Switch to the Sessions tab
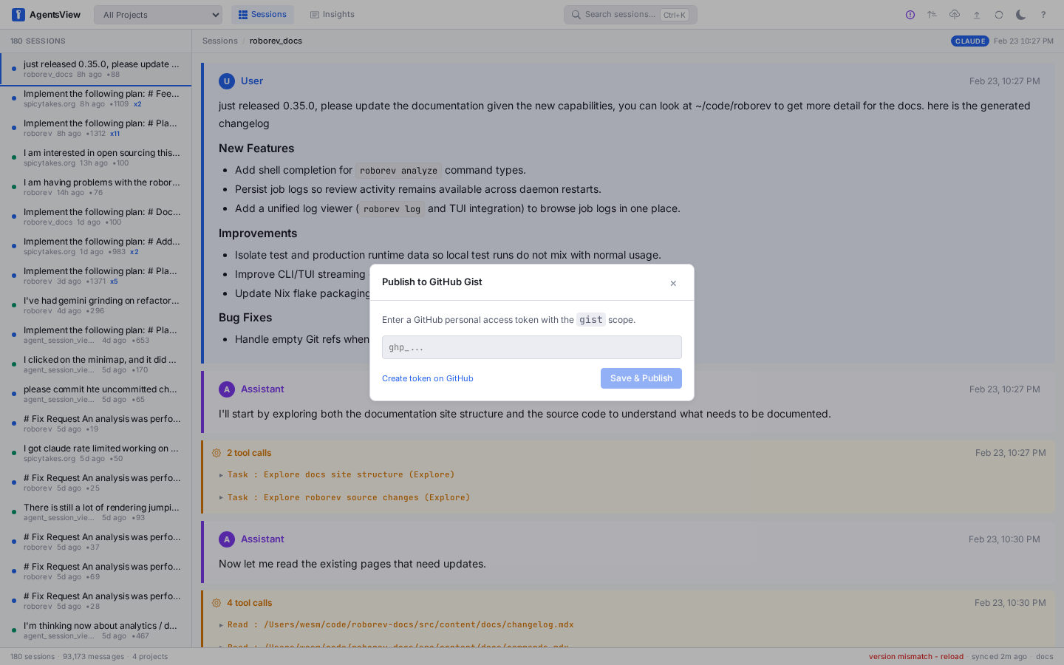Image resolution: width=1064 pixels, height=665 pixels. click(262, 14)
